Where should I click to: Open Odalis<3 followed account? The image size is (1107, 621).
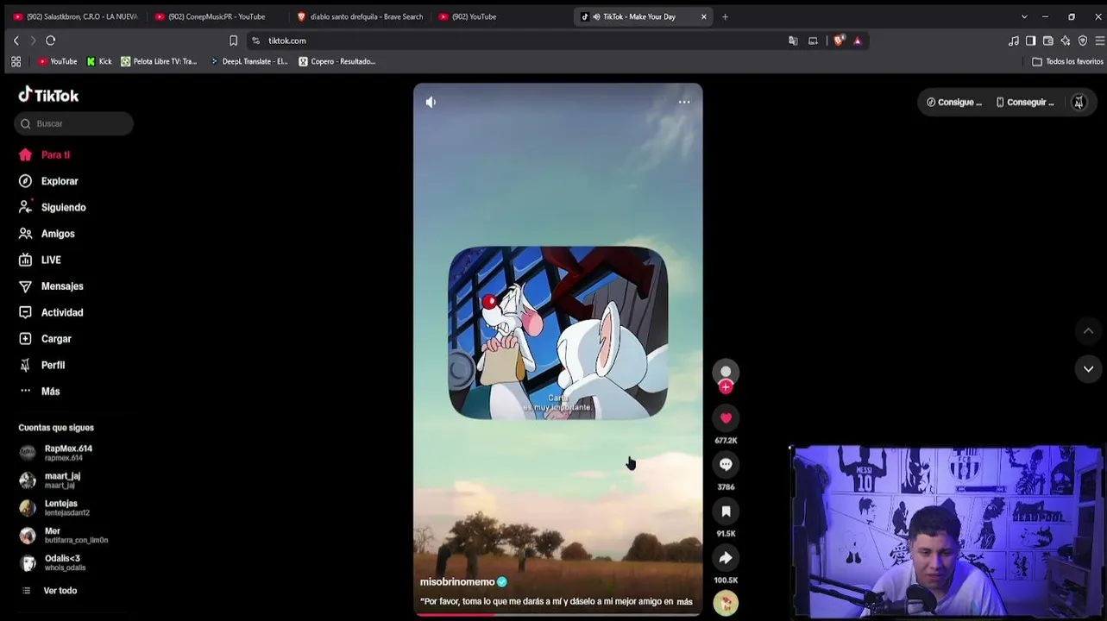53,563
